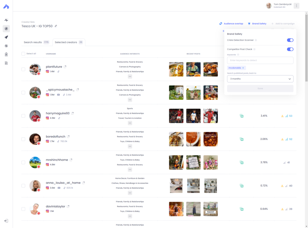This screenshot has height=228, width=308.
Task: Check the Select all checkbox
Action: tap(23, 53)
